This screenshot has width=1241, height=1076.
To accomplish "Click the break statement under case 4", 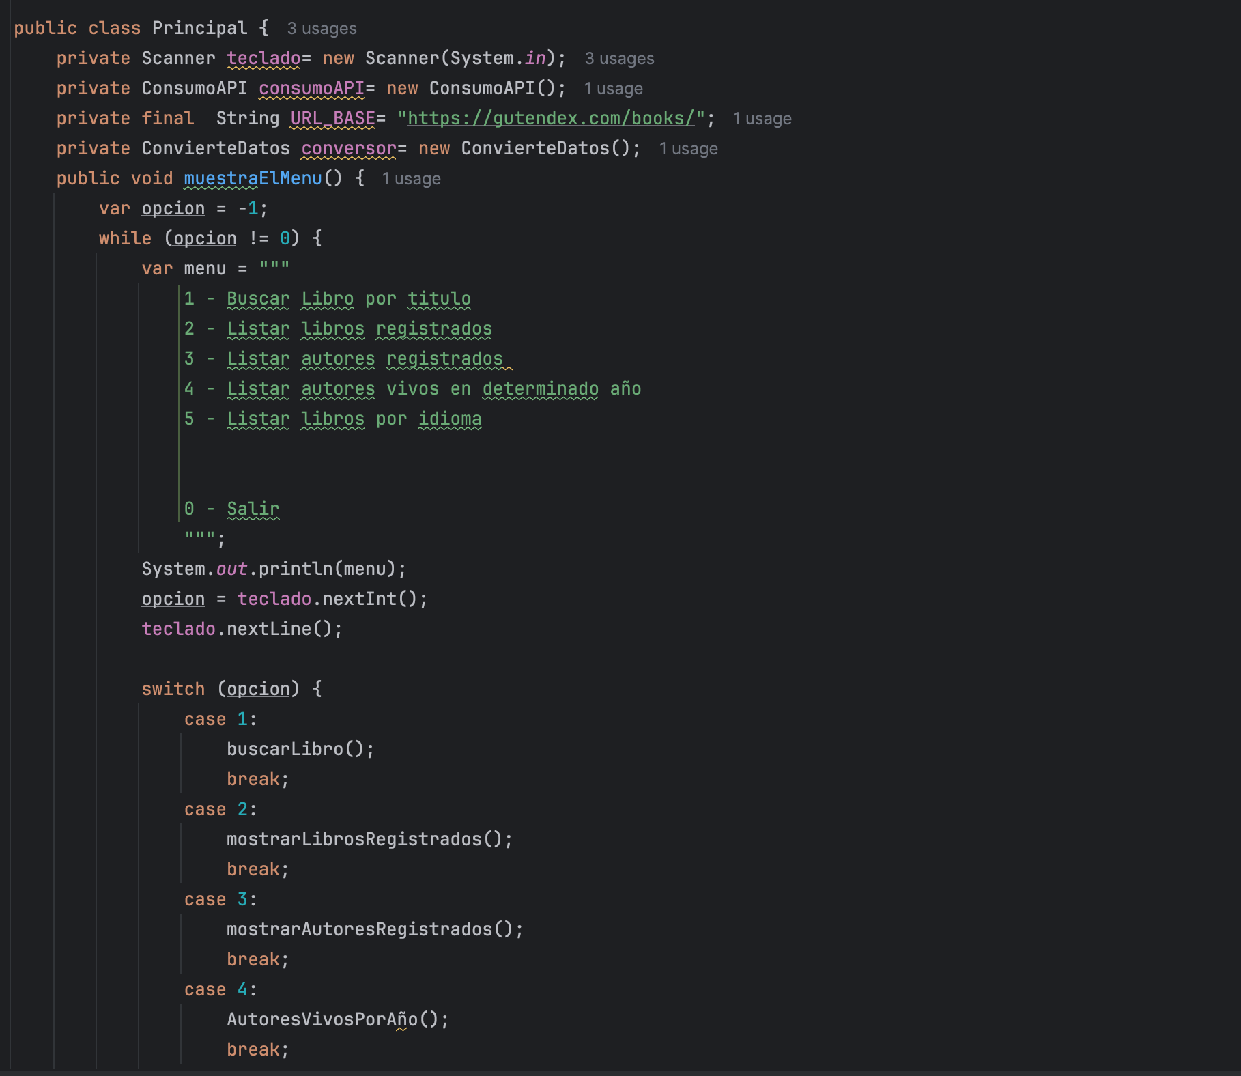I will (258, 1049).
